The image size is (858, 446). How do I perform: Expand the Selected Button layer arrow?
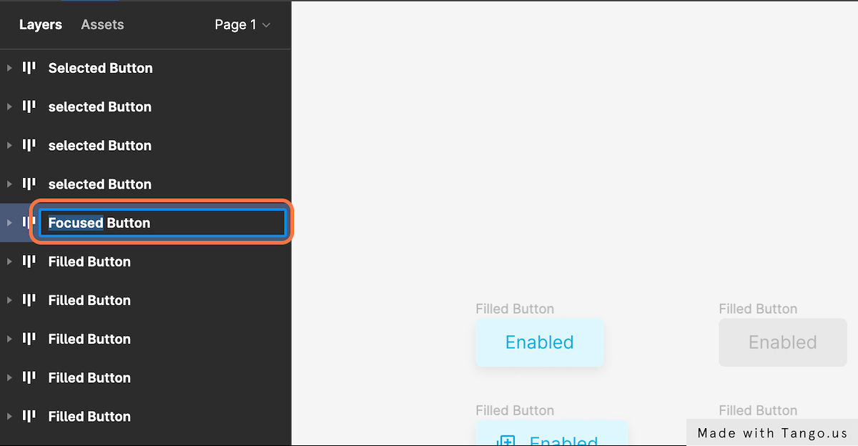9,68
